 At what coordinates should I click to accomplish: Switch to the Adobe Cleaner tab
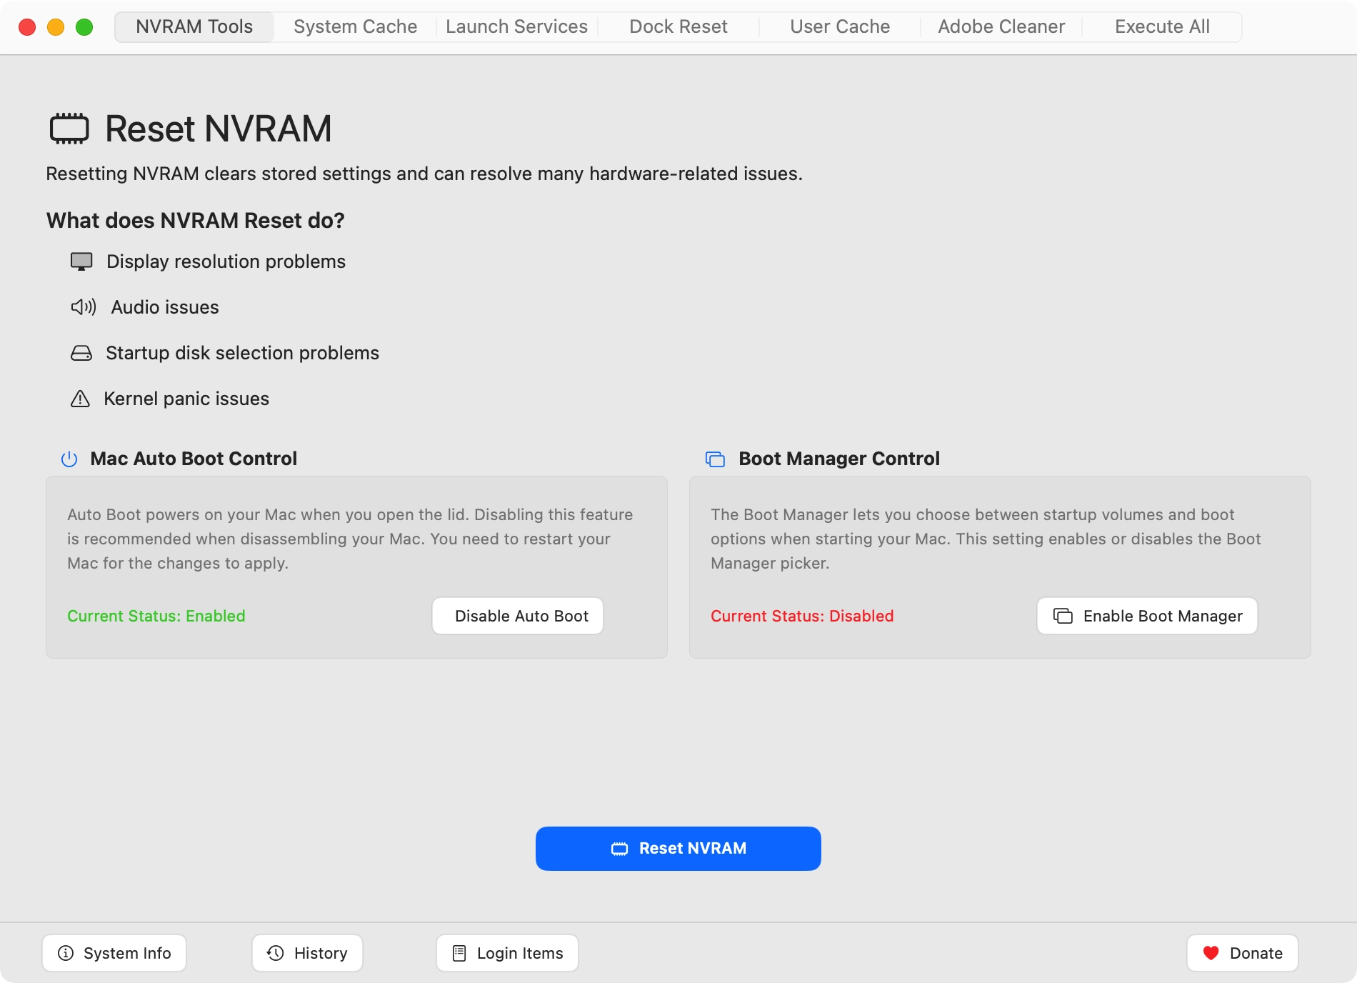coord(1001,27)
